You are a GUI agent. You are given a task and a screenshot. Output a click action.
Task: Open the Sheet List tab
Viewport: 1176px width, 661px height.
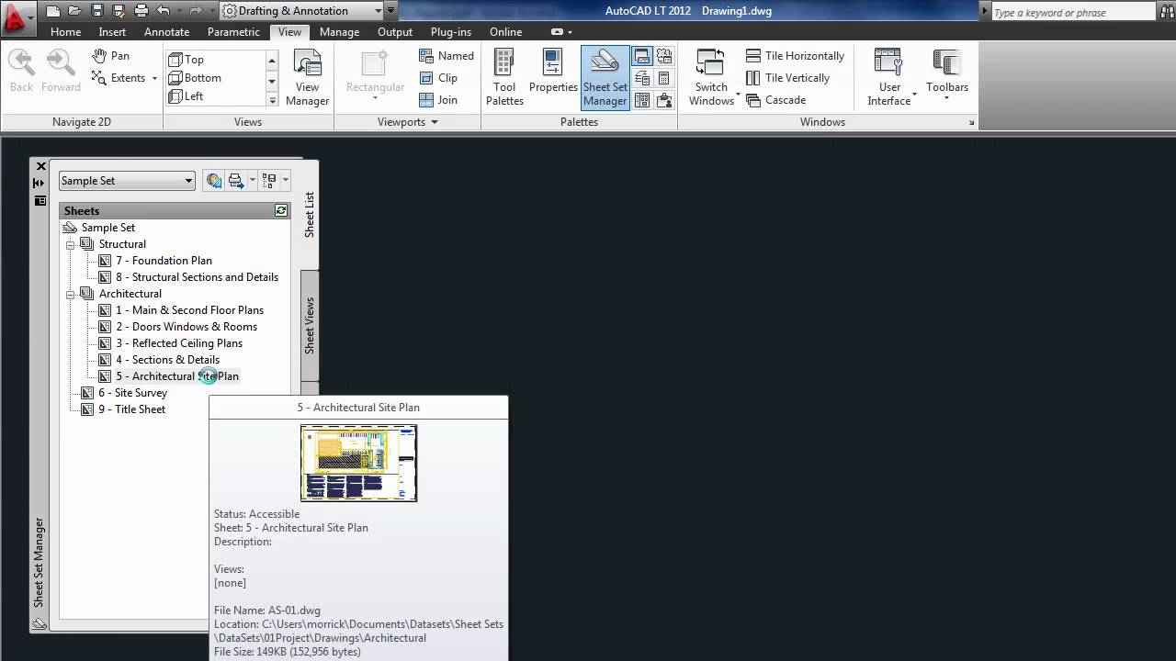coord(310,215)
